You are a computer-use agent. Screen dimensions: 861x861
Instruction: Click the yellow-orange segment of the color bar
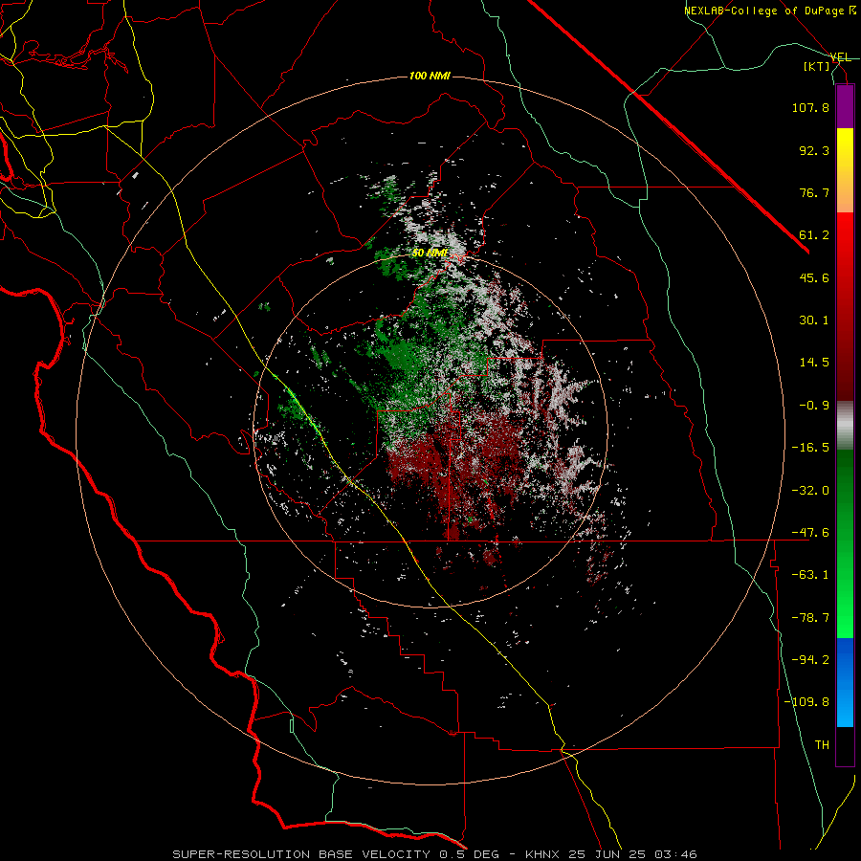click(x=845, y=170)
